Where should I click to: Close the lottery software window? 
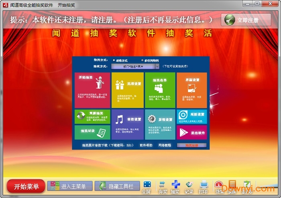pos(270,4)
